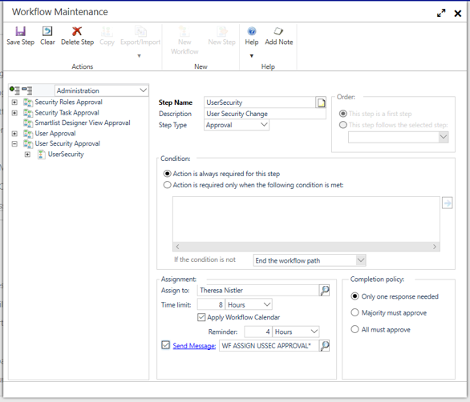This screenshot has height=402, width=470.
Task: Select the UserSecurity step in the tree
Action: coord(66,155)
